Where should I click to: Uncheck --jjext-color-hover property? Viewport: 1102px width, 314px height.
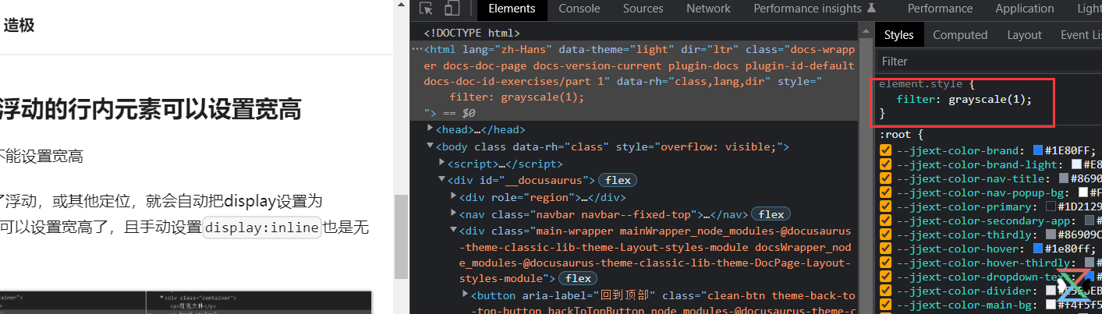[x=886, y=249]
